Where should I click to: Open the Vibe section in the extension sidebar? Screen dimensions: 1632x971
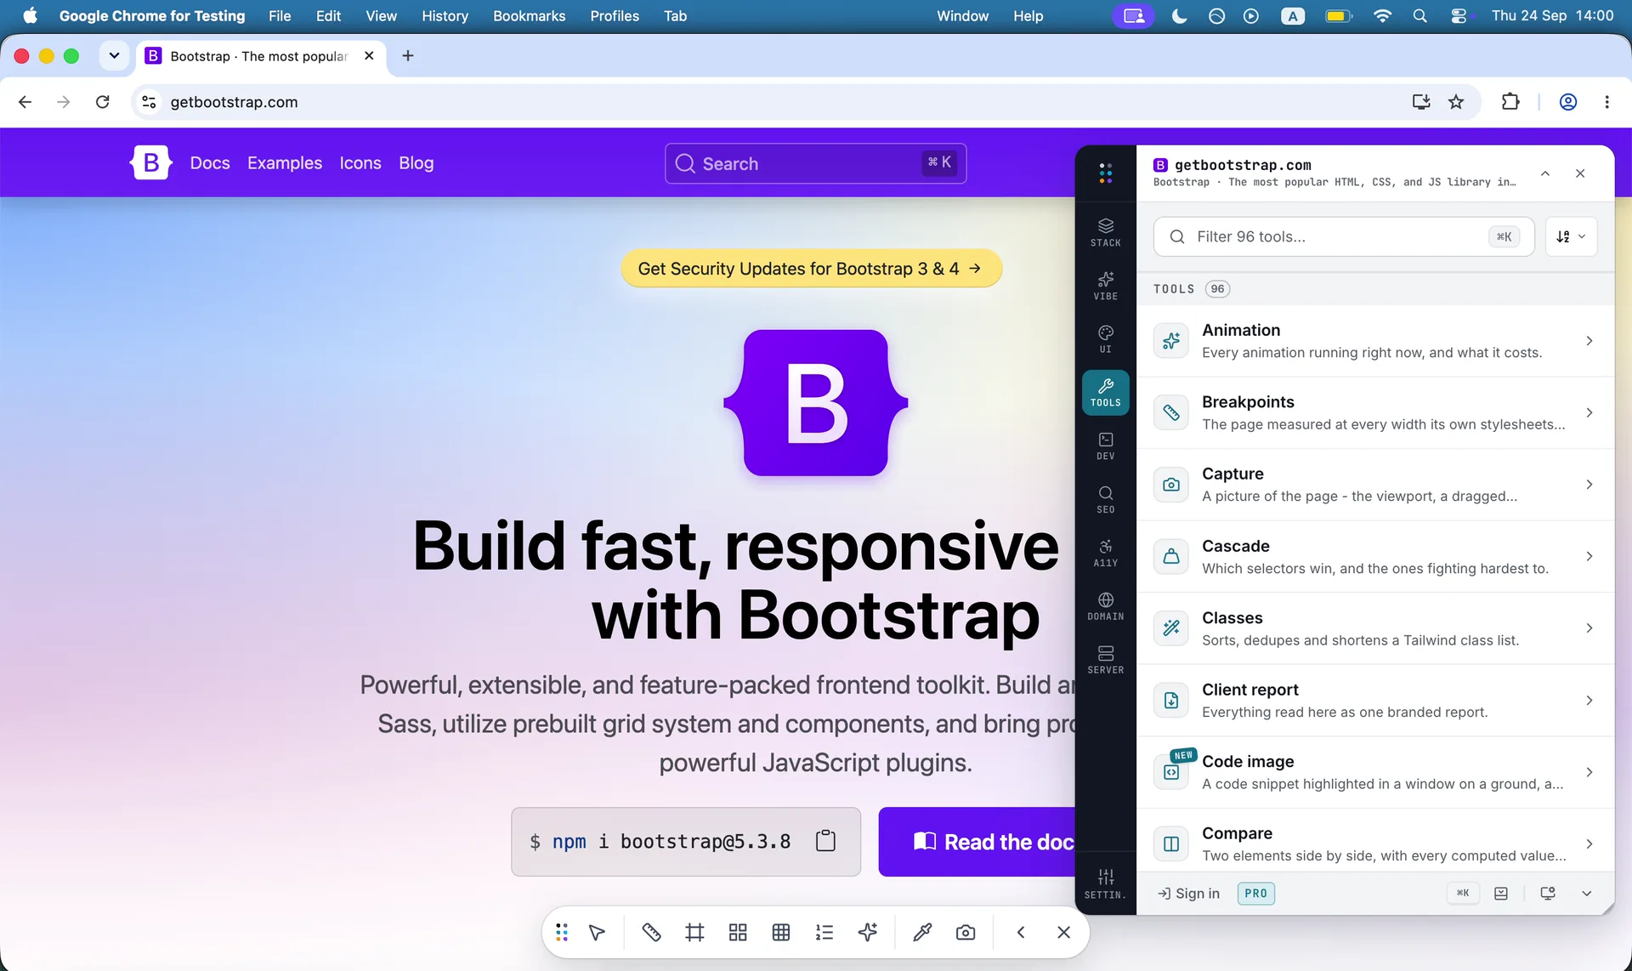point(1105,286)
